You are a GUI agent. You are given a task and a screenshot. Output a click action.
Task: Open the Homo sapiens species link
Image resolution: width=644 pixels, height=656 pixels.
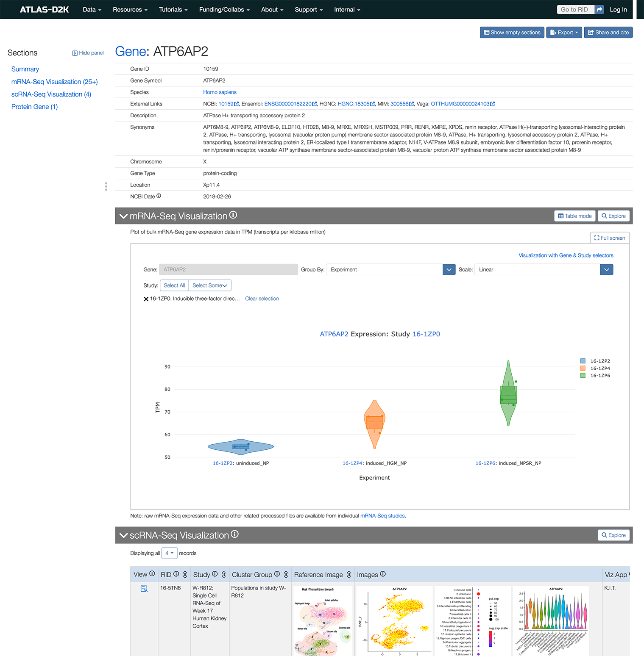click(x=220, y=92)
